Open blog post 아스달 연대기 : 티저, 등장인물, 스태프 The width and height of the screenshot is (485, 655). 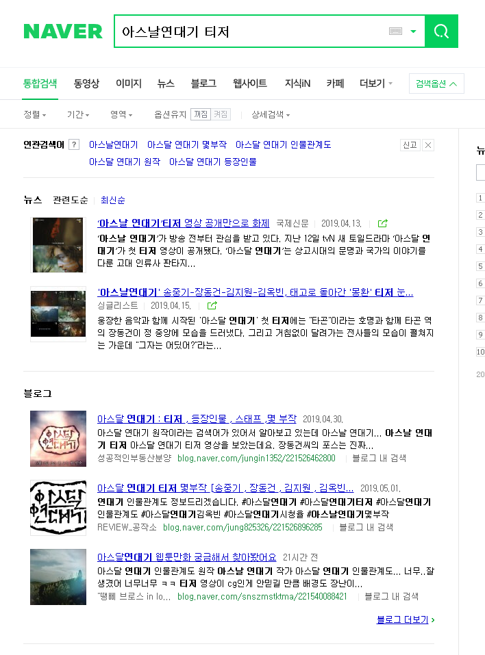click(197, 419)
